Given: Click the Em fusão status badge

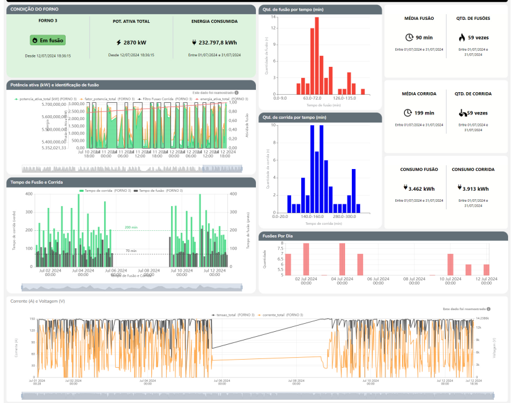Looking at the screenshot, I should pyautogui.click(x=48, y=40).
